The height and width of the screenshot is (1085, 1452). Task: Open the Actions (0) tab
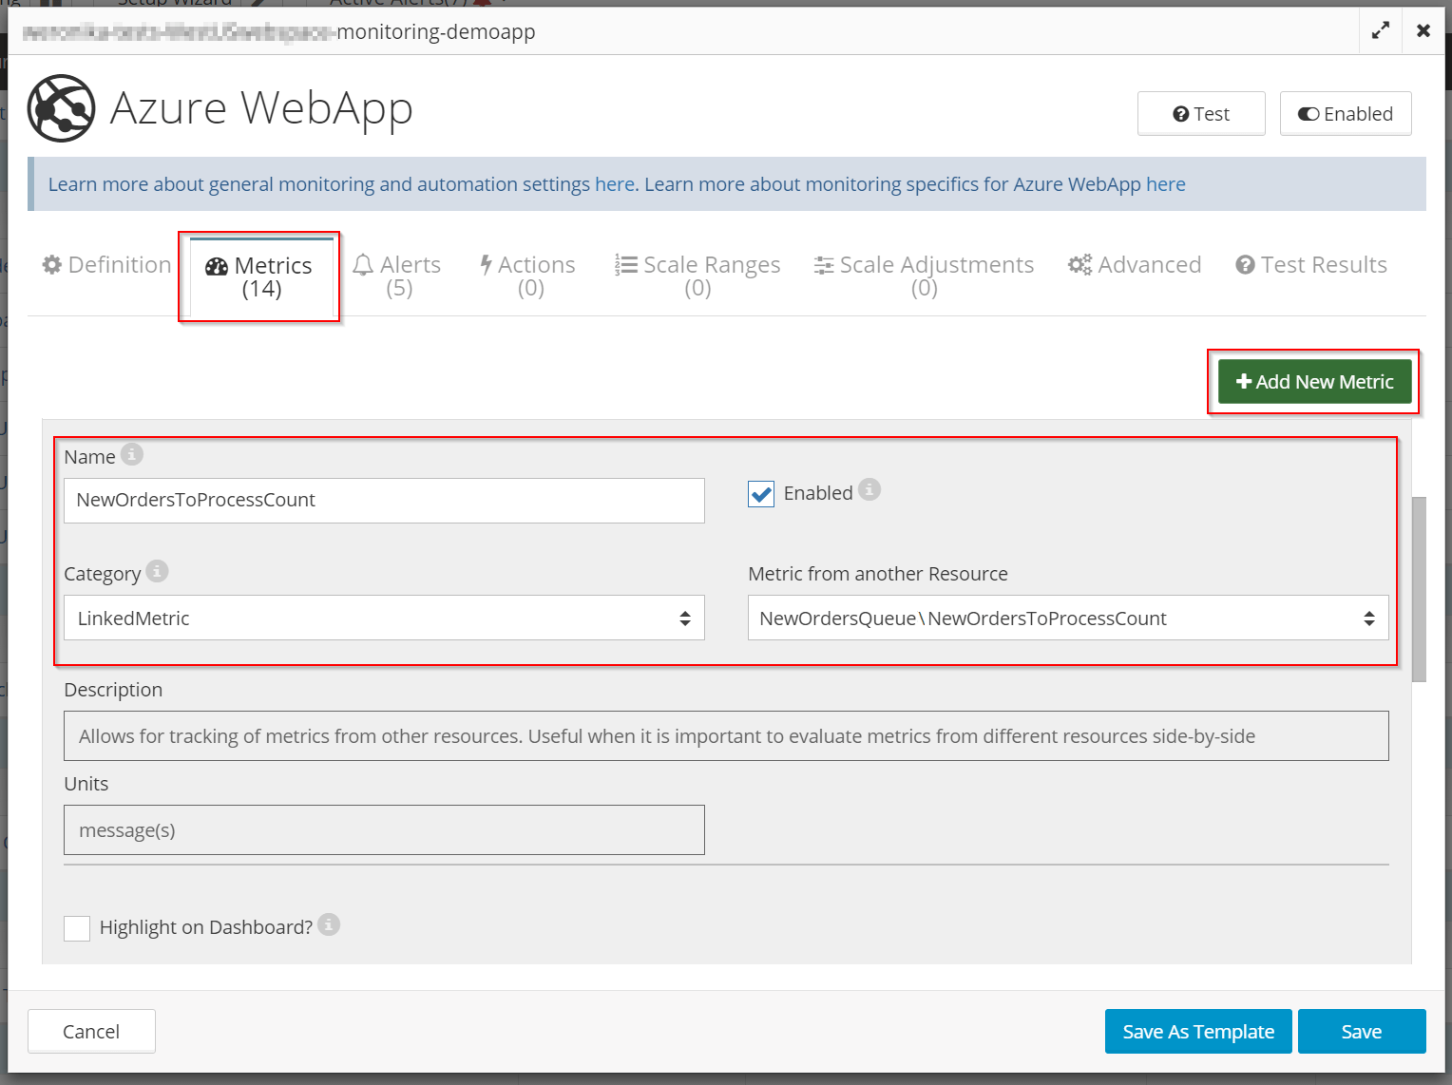[x=528, y=276]
